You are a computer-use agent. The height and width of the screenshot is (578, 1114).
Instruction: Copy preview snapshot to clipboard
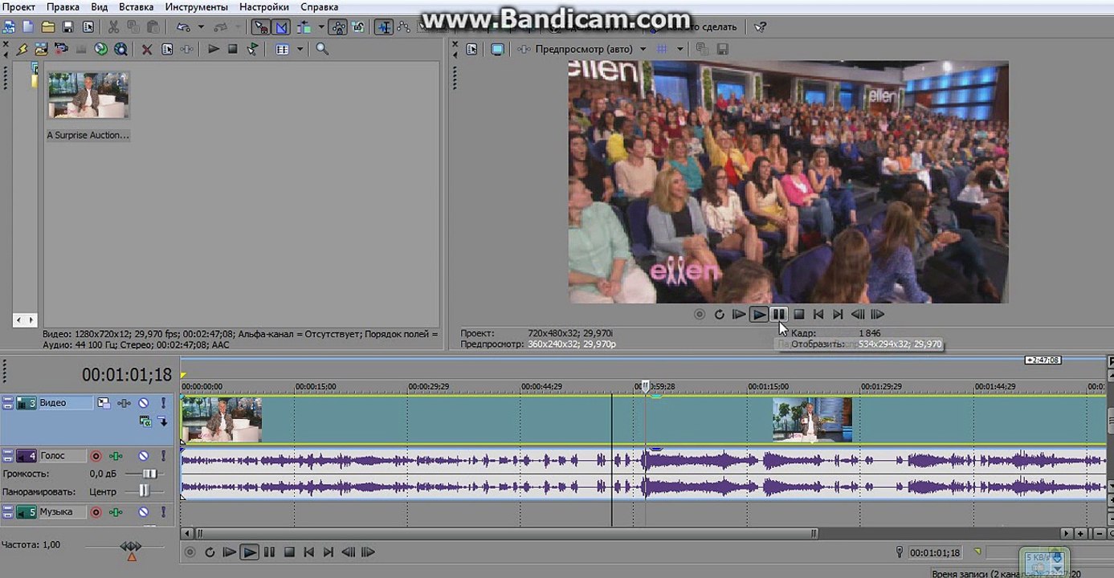coord(702,49)
